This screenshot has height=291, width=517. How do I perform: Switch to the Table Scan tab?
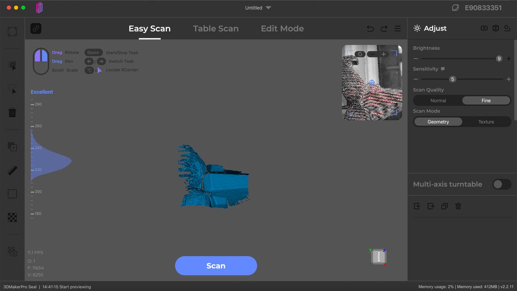pos(215,28)
